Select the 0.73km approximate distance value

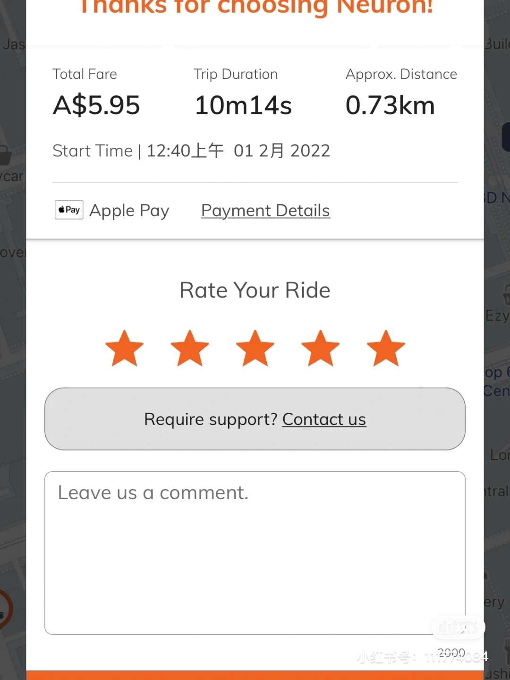(x=390, y=105)
